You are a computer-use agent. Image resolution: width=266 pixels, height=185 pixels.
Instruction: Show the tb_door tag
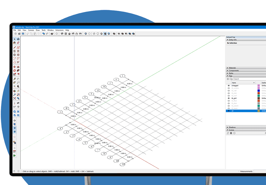229,103
